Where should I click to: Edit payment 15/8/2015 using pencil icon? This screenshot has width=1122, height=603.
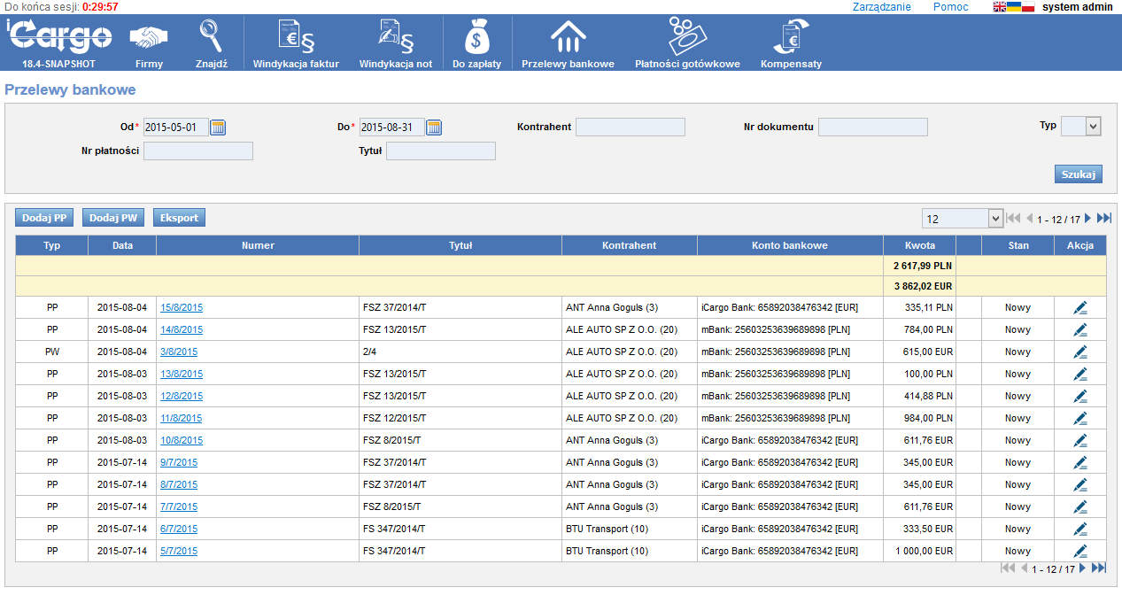pos(1079,308)
